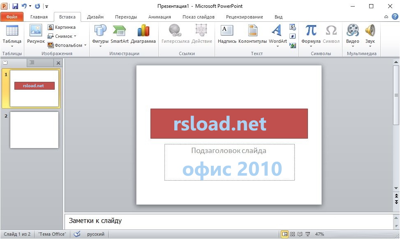This screenshot has height=239, width=400.
Task: Click the rsload.net title box
Action: pos(229,123)
